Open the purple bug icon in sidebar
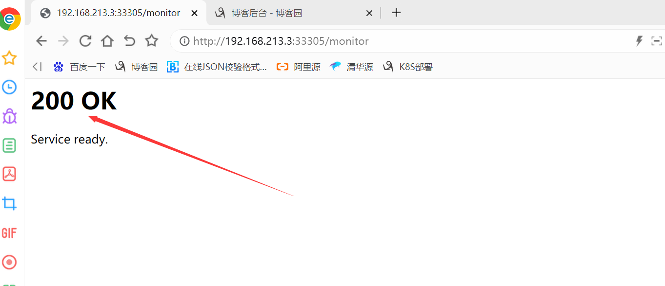This screenshot has height=286, width=665. point(9,116)
